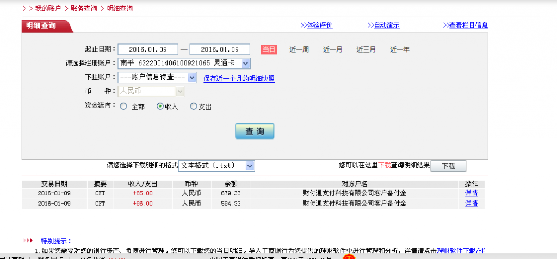Click the 下载 download button

[448, 166]
